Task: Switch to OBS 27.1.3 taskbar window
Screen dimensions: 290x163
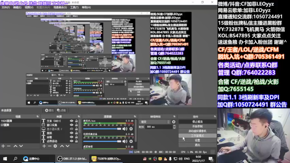Action: pos(72,159)
